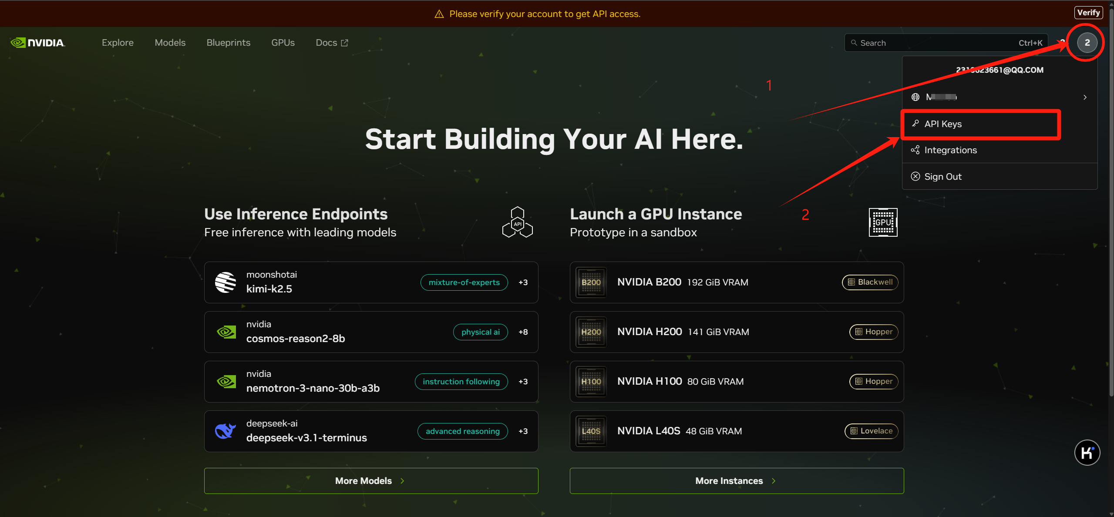The image size is (1114, 517).
Task: Open the user avatar menu
Action: click(x=1087, y=43)
